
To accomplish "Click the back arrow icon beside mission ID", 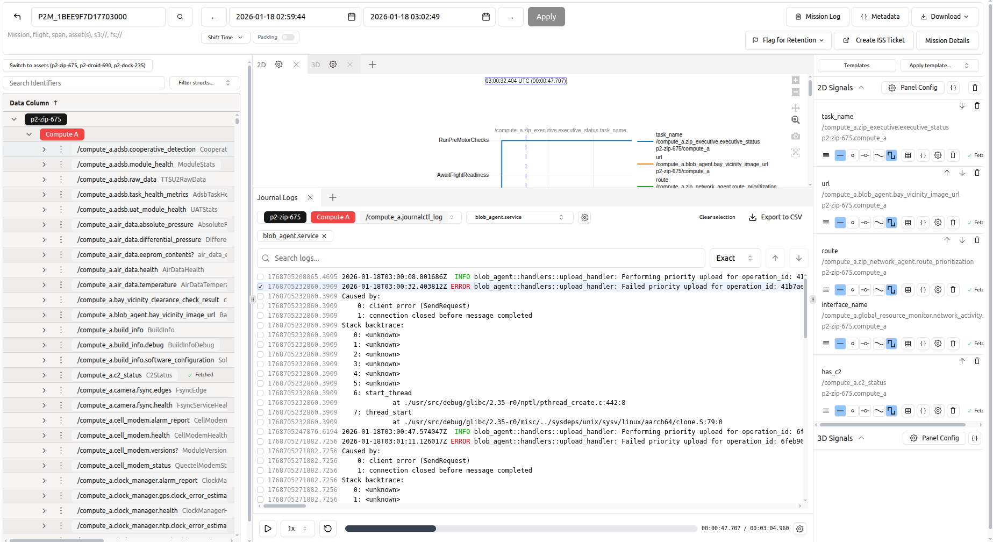I will tap(17, 17).
